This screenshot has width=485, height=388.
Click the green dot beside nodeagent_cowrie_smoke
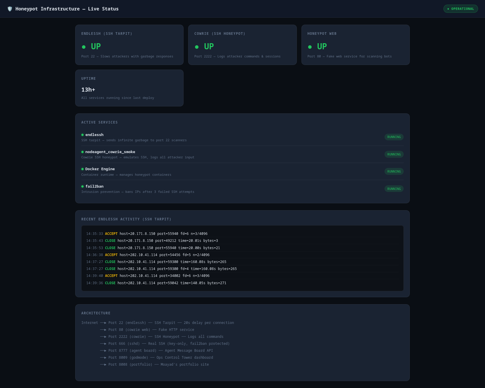(x=82, y=152)
